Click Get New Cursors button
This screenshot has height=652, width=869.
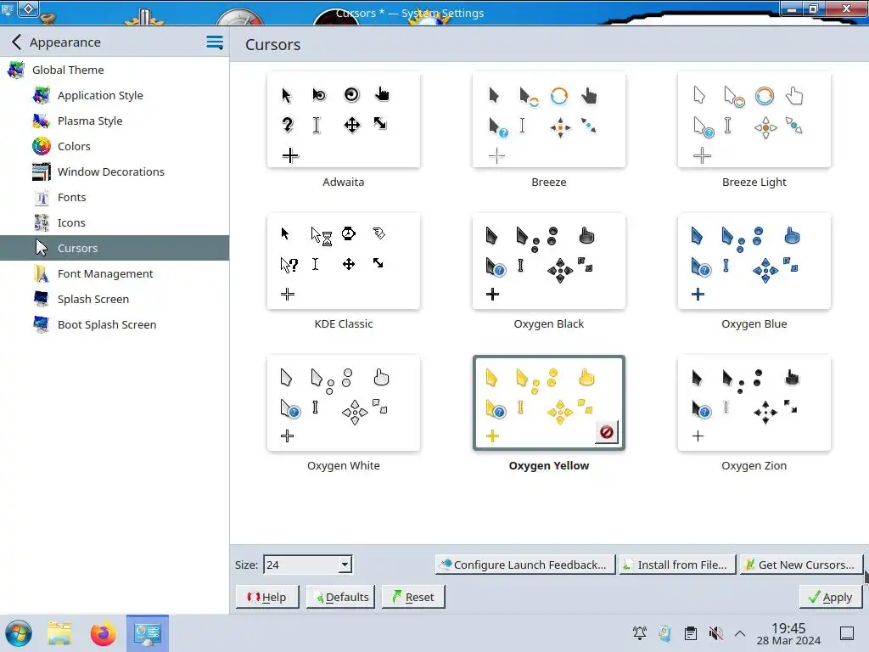[x=801, y=565]
